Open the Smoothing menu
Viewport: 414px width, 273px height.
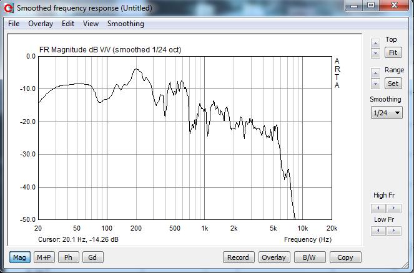[126, 24]
